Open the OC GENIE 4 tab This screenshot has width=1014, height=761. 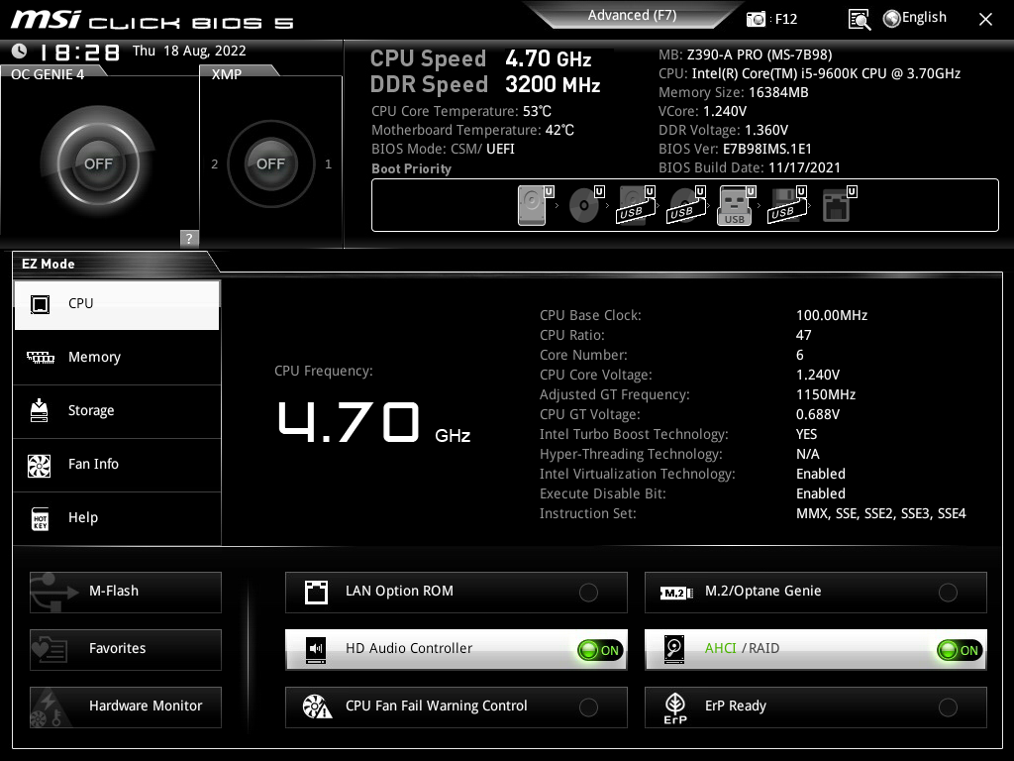click(48, 73)
